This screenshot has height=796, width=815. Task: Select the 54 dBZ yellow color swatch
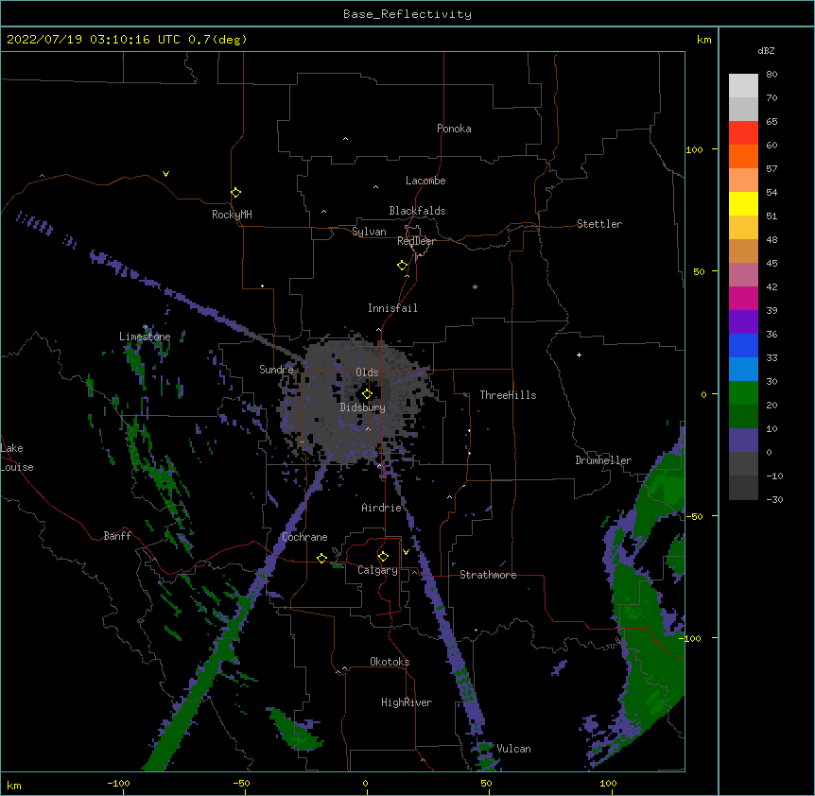tap(743, 203)
